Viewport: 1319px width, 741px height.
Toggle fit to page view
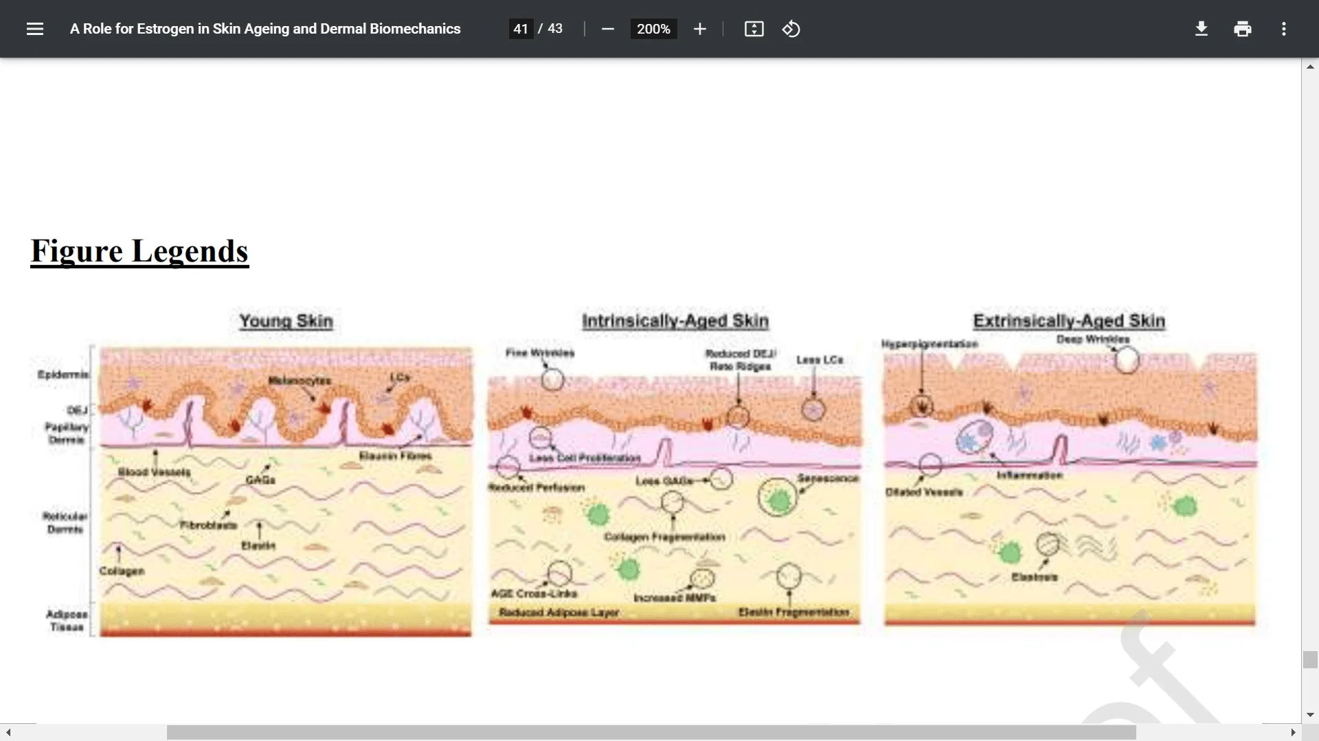(754, 29)
